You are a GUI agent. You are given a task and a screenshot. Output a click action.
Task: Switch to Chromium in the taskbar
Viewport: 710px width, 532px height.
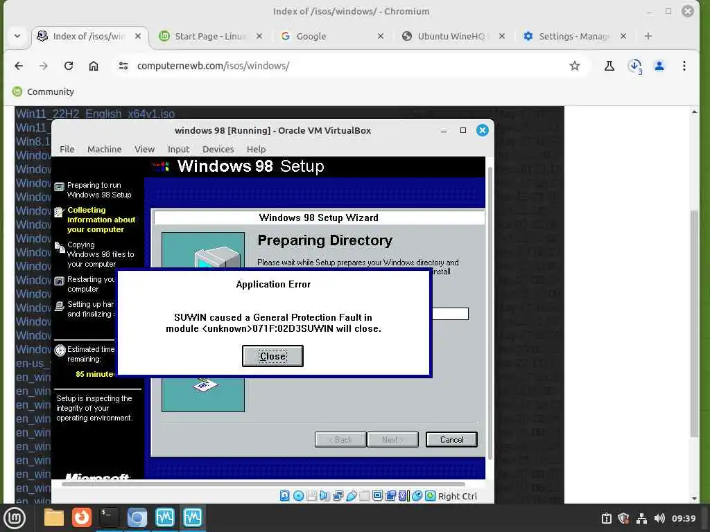(137, 517)
